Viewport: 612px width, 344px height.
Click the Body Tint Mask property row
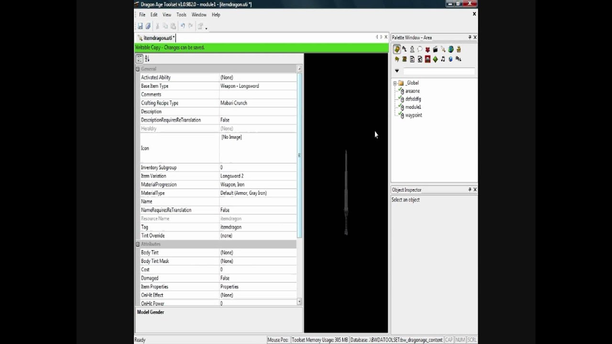pyautogui.click(x=218, y=261)
